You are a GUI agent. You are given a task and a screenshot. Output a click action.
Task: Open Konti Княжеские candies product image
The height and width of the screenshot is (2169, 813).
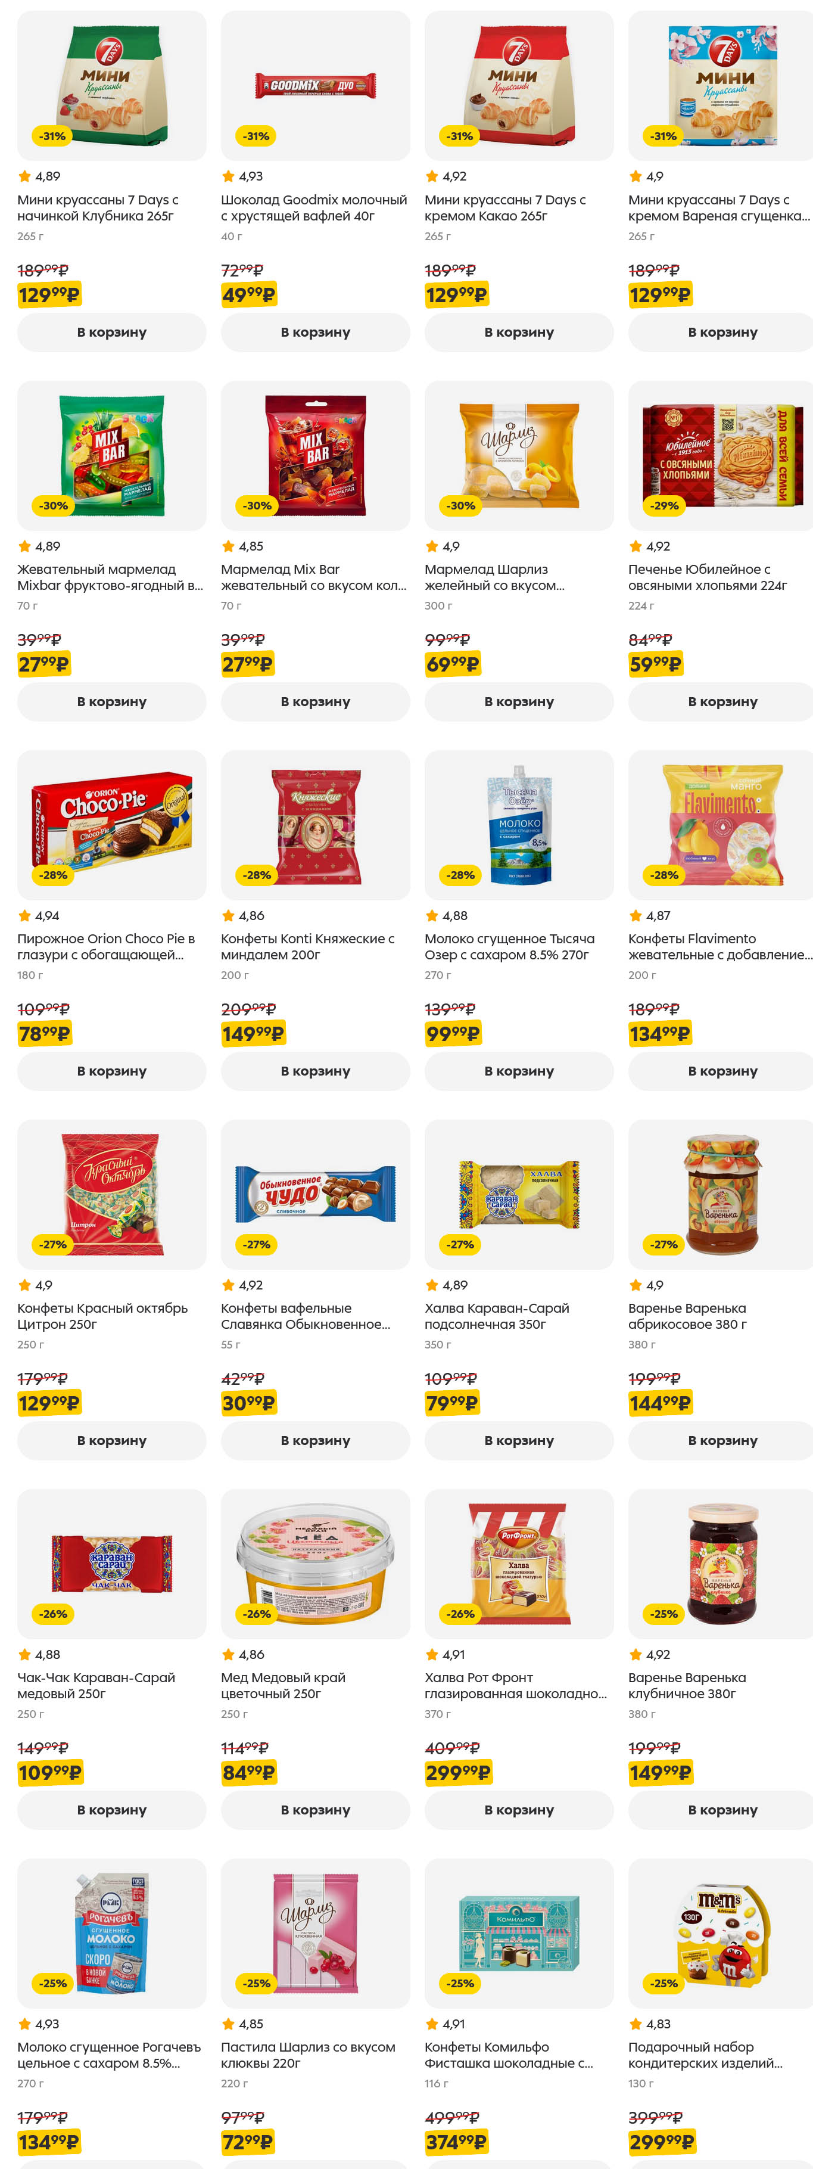point(314,825)
